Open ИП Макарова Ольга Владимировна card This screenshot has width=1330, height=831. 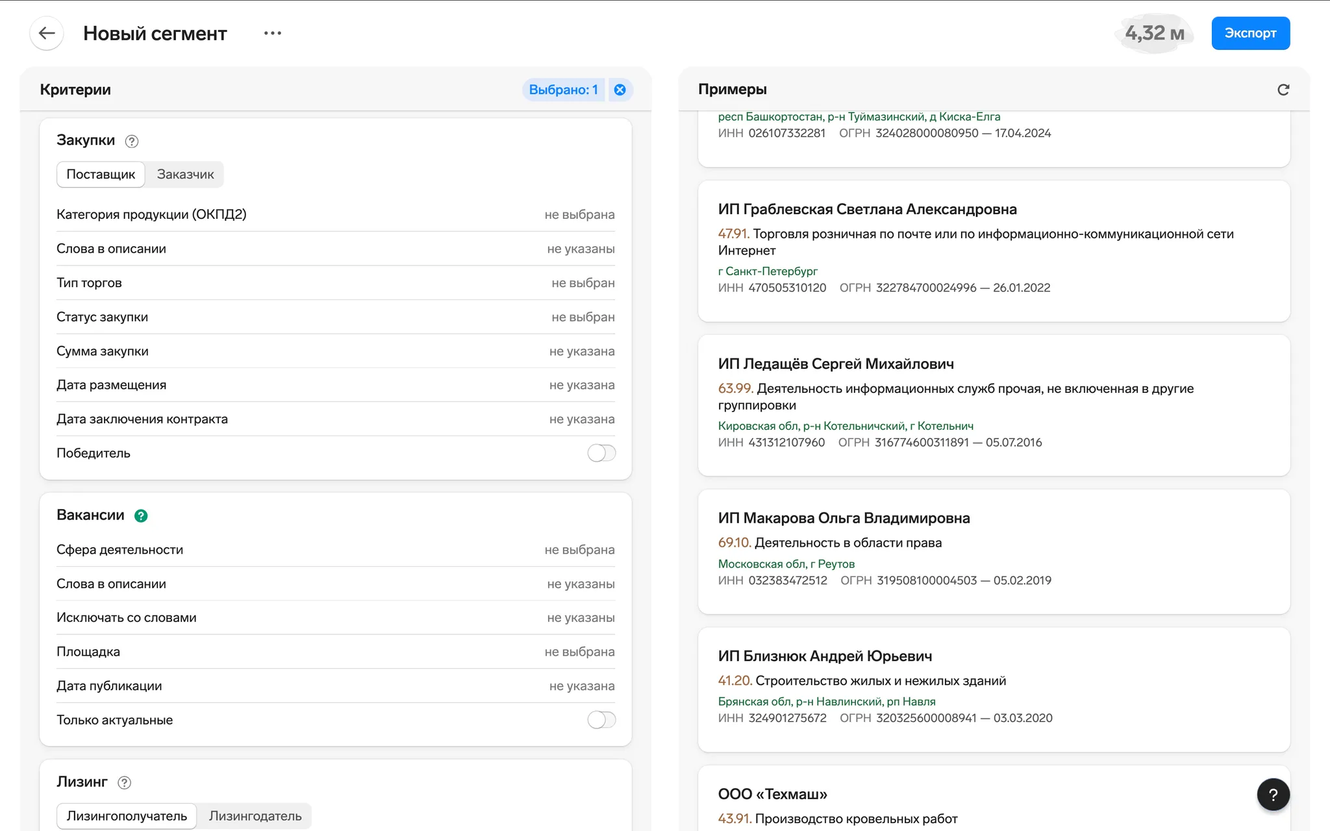point(994,551)
